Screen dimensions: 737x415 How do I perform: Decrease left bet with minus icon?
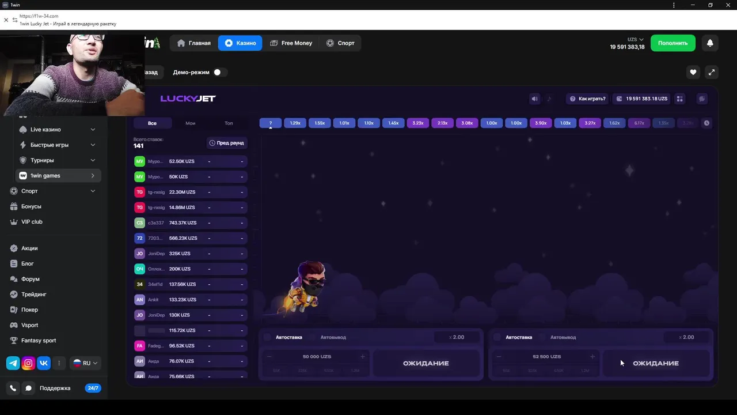pyautogui.click(x=269, y=356)
